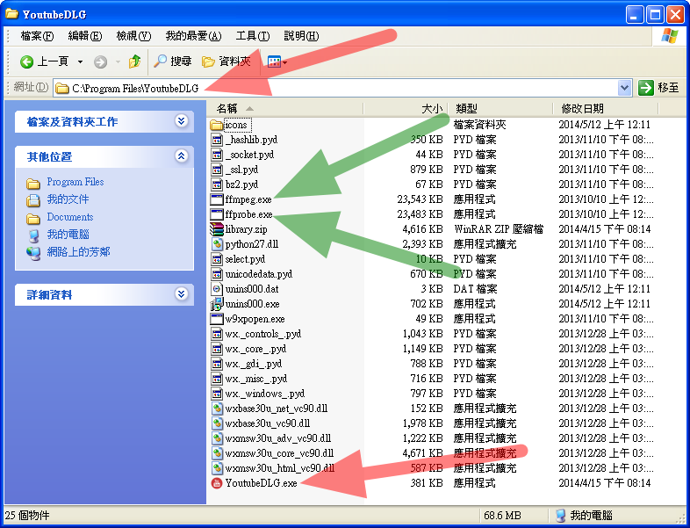Sort by the 類型 column header

(500, 108)
